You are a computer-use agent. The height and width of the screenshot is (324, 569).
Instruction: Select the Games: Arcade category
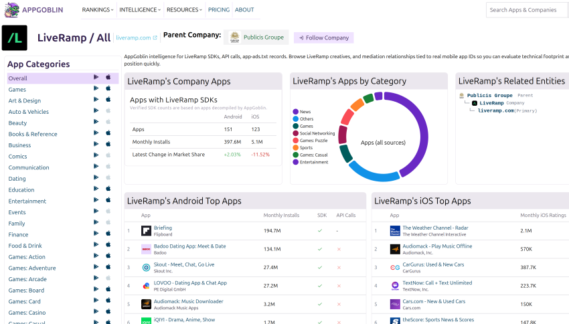click(x=27, y=279)
